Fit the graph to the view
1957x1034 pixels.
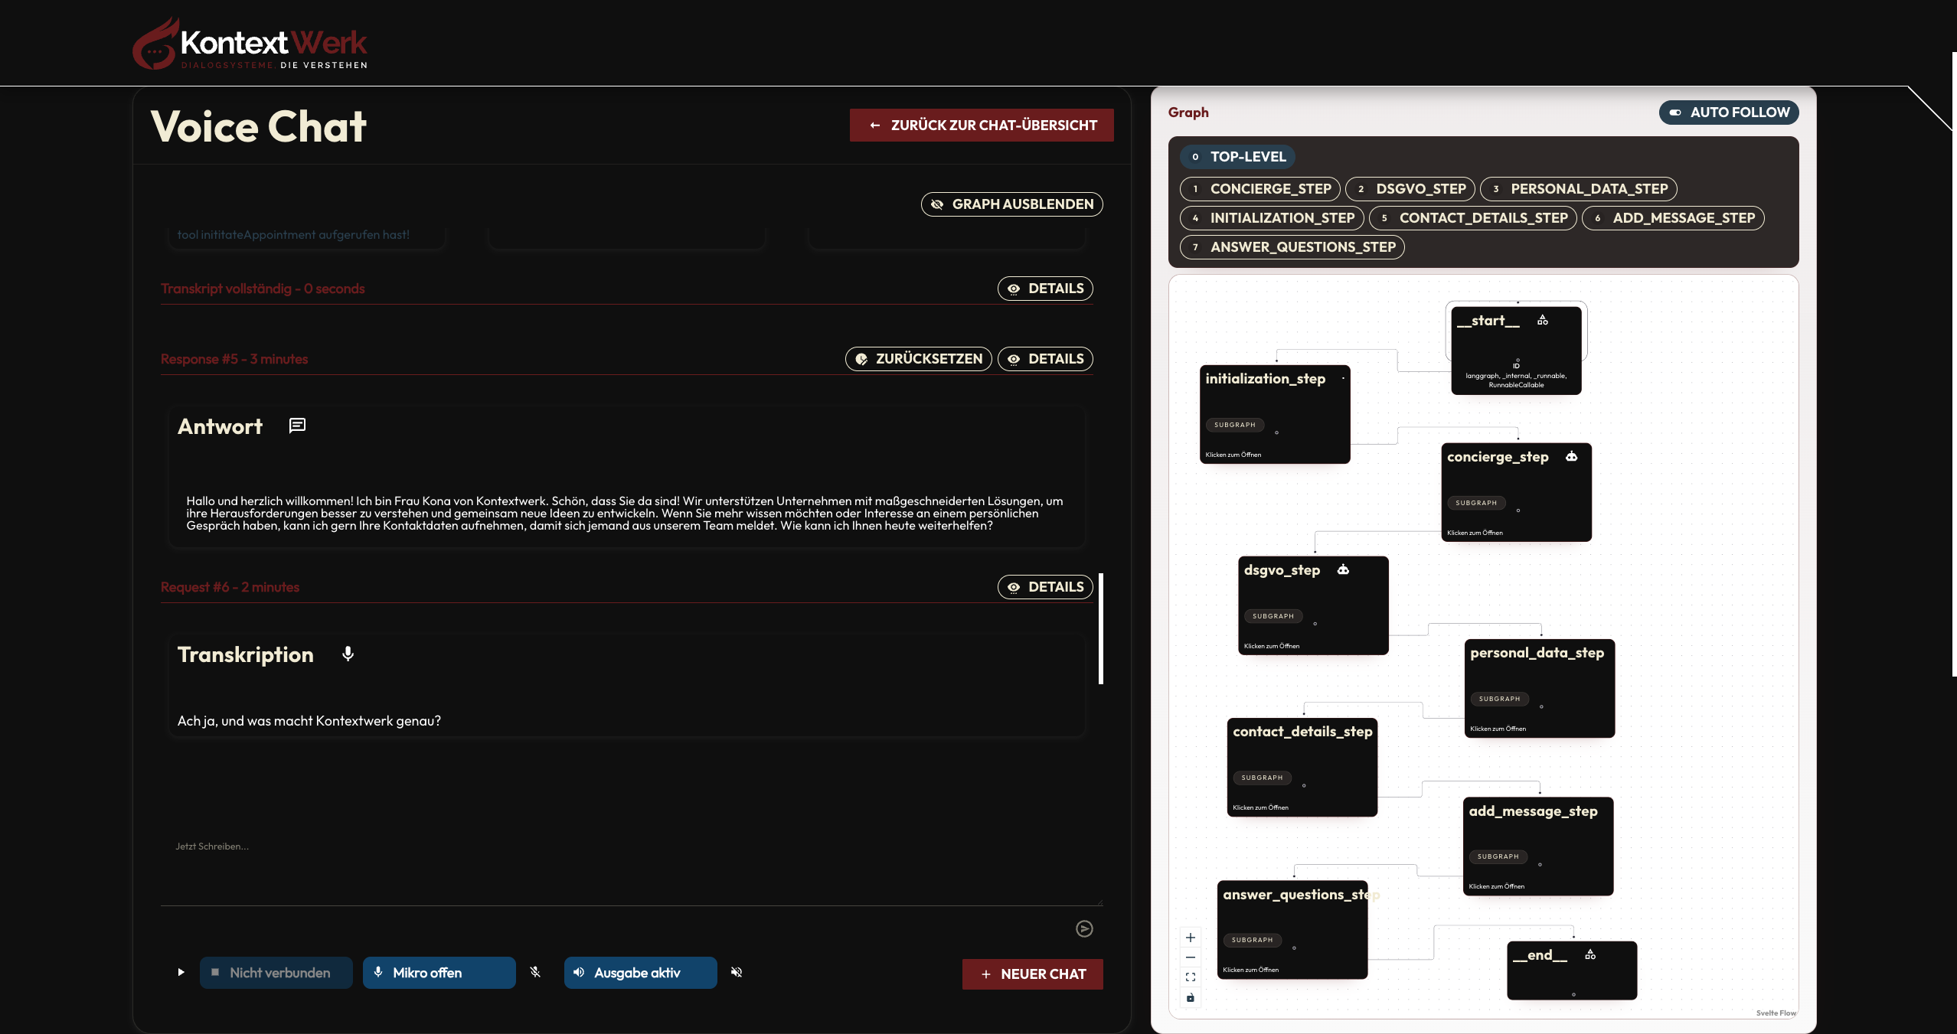coord(1191,977)
